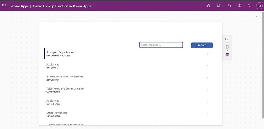Image resolution: width=264 pixels, height=129 pixels.
Task: Open chevron for Appliances Barry French row
Action: pyautogui.click(x=207, y=66)
